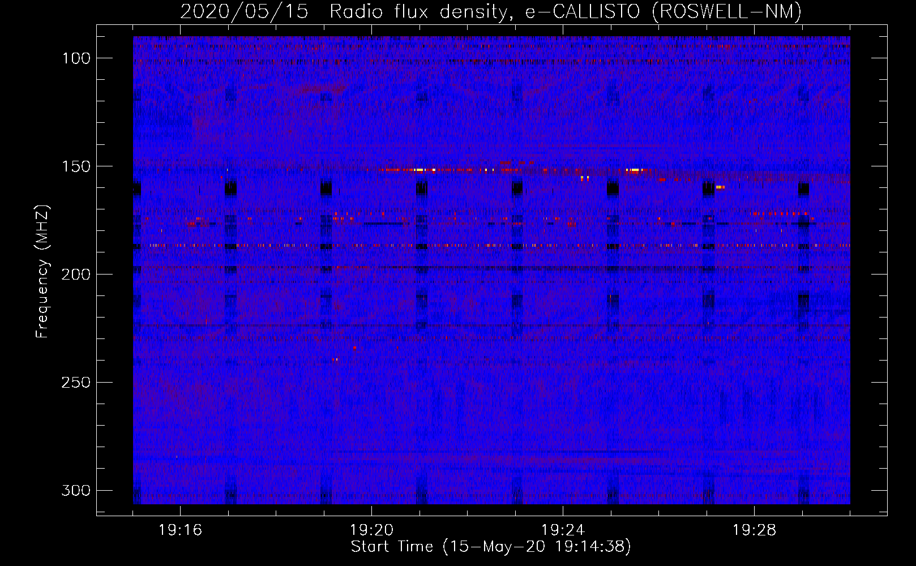Click the "Start Time (15-May-20 19:14:38)" axis label
Screen dimensions: 916x566
pos(491,547)
